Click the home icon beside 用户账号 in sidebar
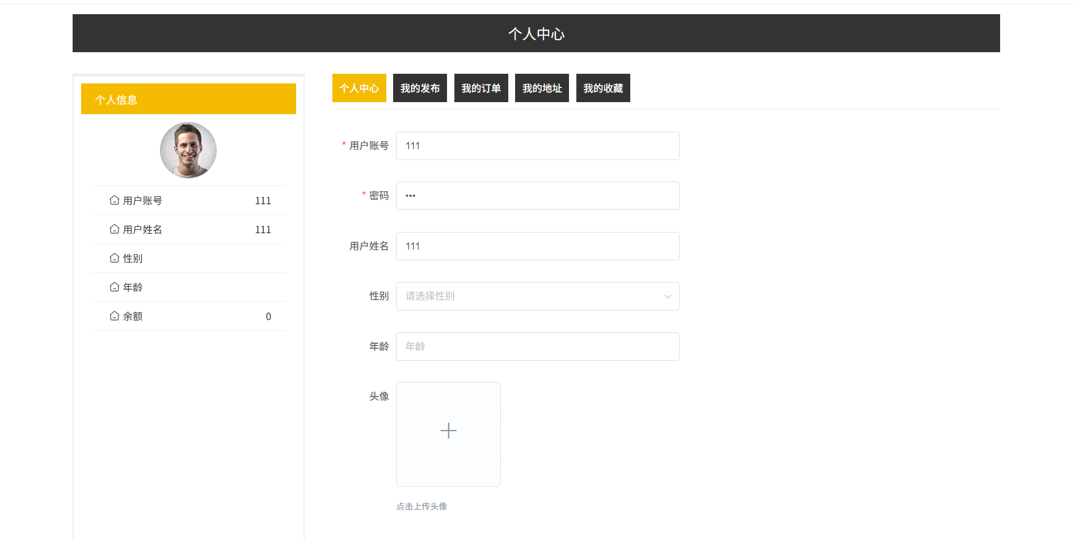The height and width of the screenshot is (539, 1075). (x=115, y=200)
